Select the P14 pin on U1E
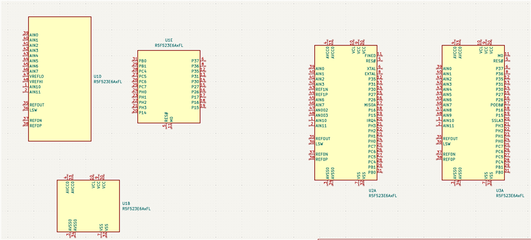Image resolution: width=531 pixels, height=240 pixels. (x=142, y=113)
